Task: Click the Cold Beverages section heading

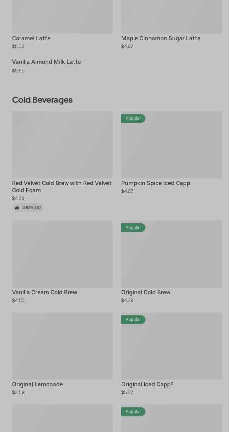Action: point(42,100)
